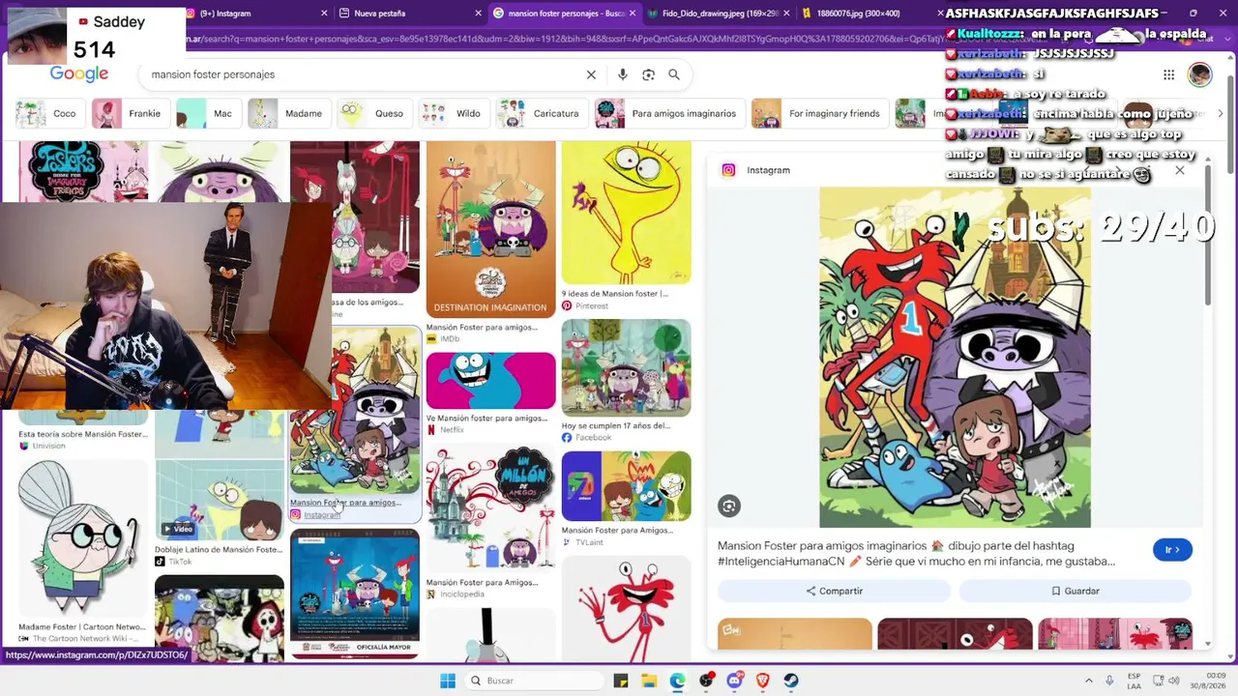The image size is (1238, 696).
Task: Open the Google account avatar menu
Action: click(x=1199, y=74)
